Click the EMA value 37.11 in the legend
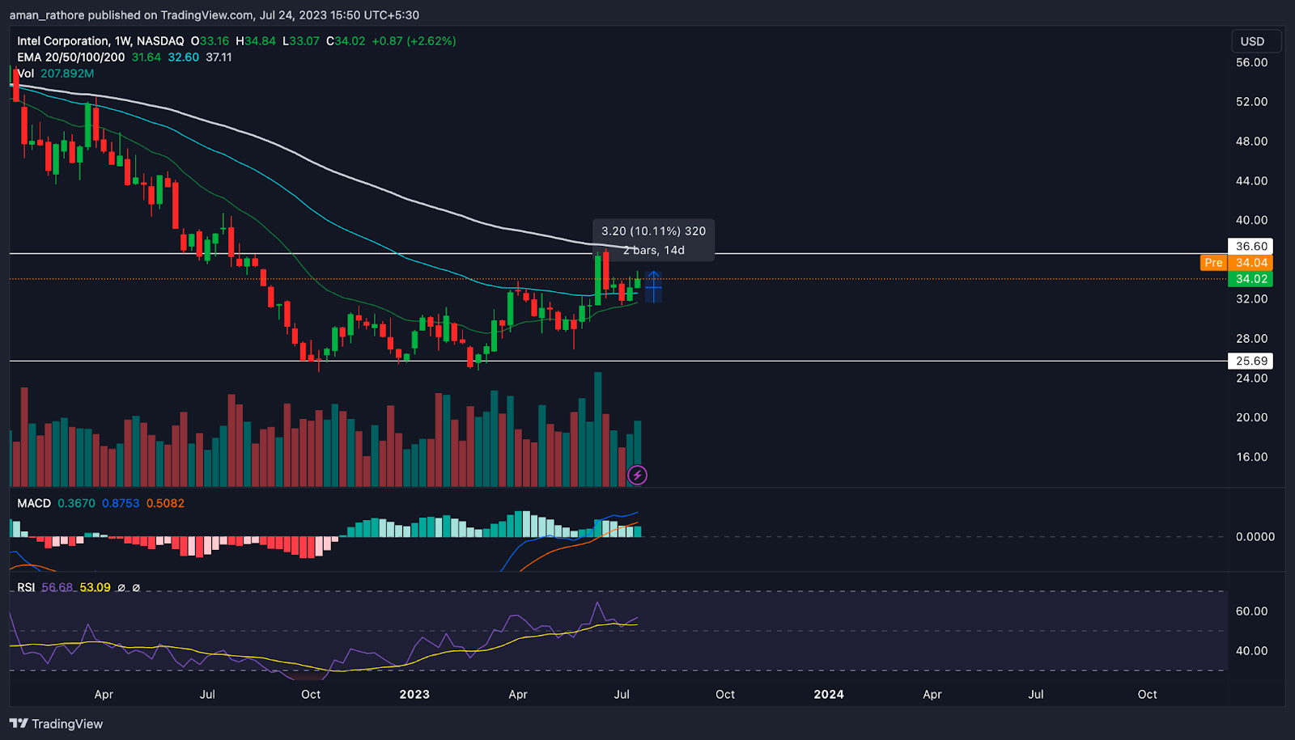The height and width of the screenshot is (740, 1295). (219, 57)
